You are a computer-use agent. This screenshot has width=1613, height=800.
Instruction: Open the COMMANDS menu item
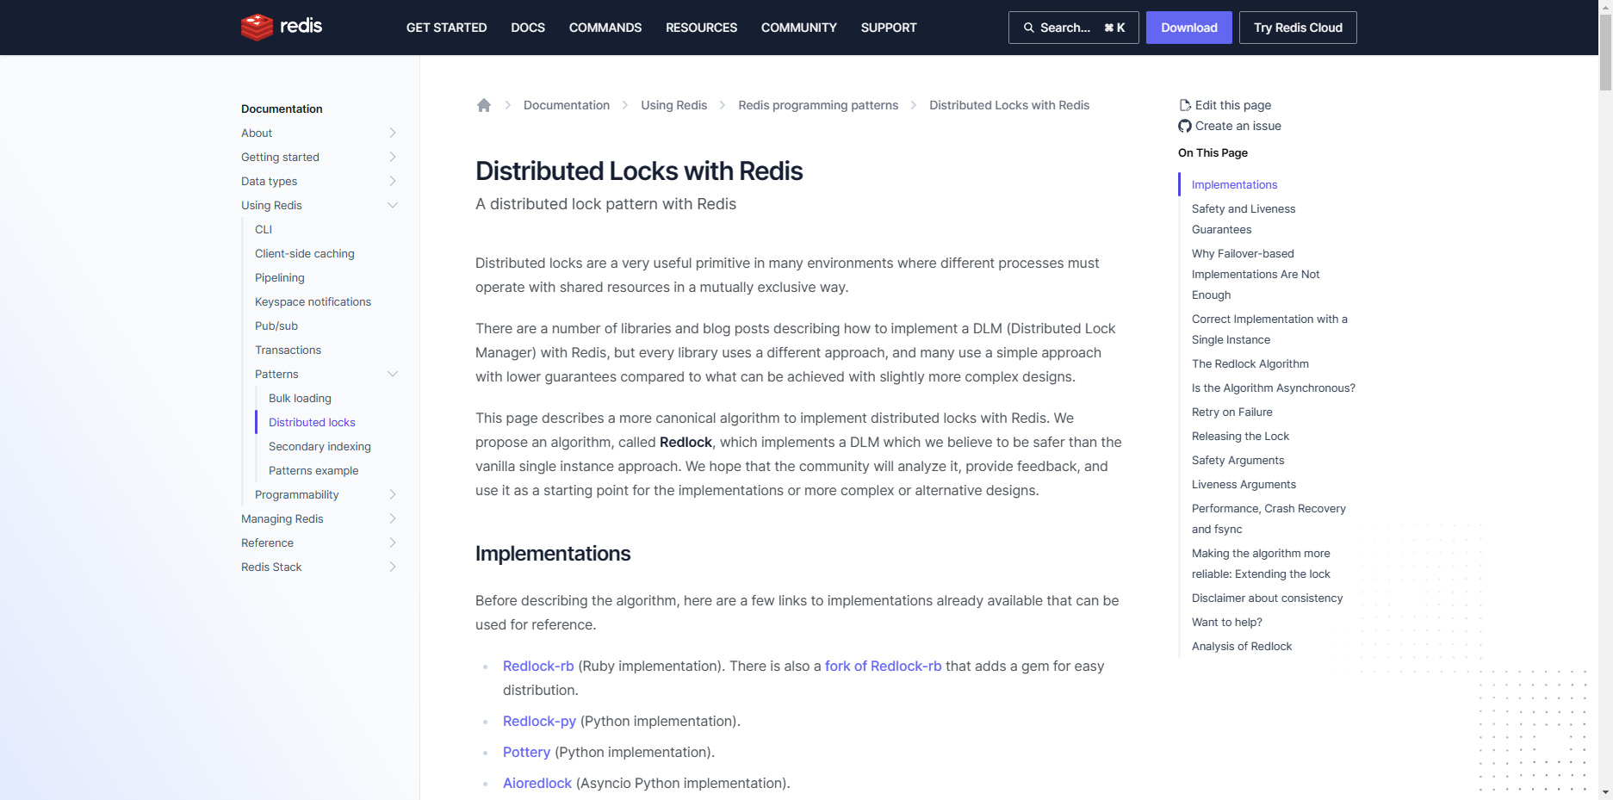click(605, 27)
